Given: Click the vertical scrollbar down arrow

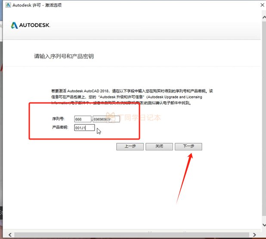Looking at the screenshot, I should [x=264, y=225].
